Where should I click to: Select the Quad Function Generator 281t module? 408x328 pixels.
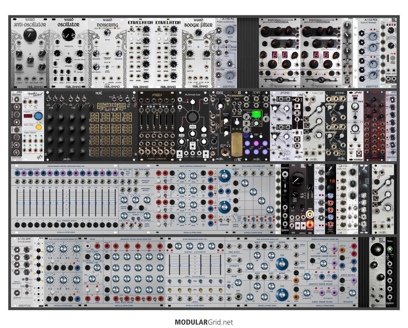[193, 199]
